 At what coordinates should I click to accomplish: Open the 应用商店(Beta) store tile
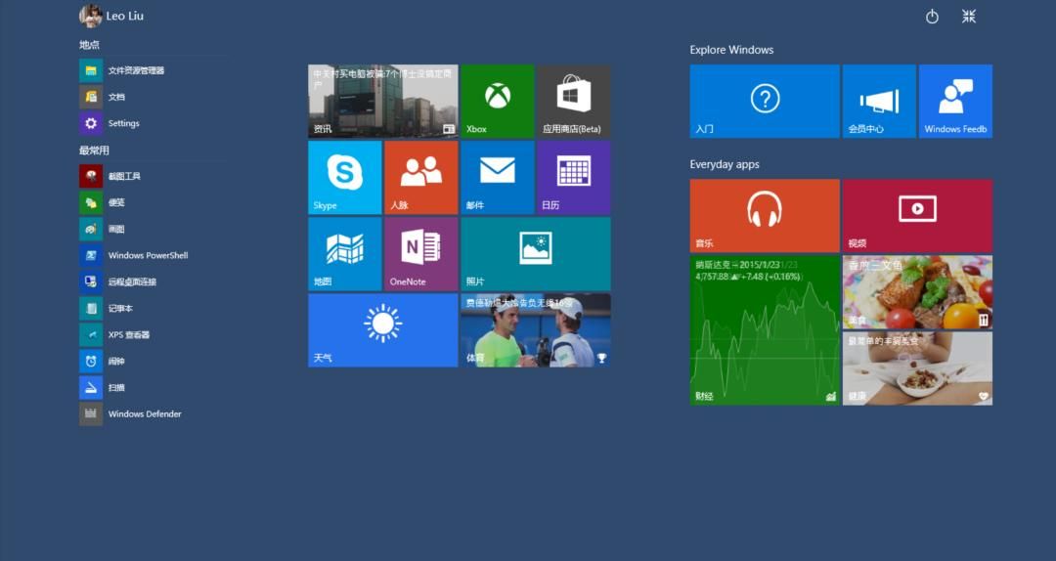coord(573,101)
